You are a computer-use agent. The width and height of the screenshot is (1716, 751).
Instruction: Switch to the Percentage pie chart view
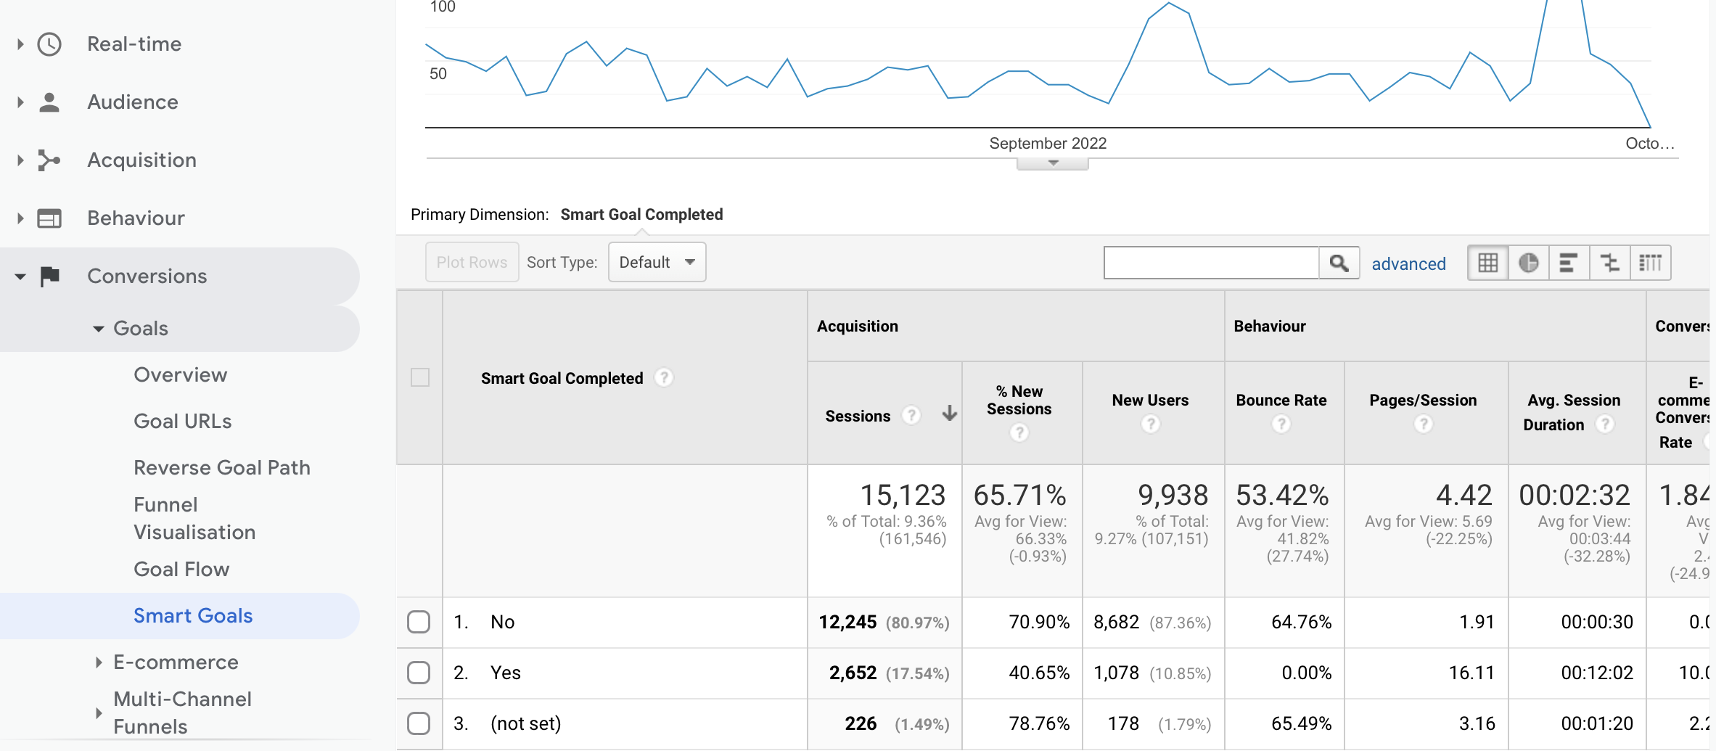(1529, 263)
